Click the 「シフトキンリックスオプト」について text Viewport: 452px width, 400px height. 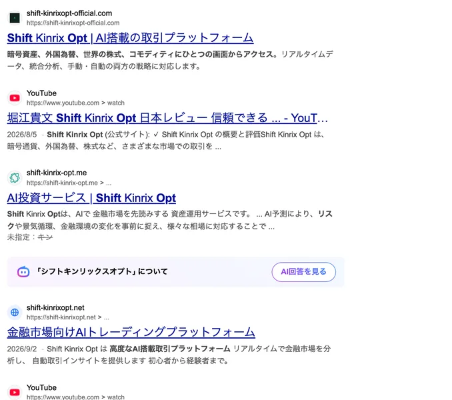(x=102, y=271)
